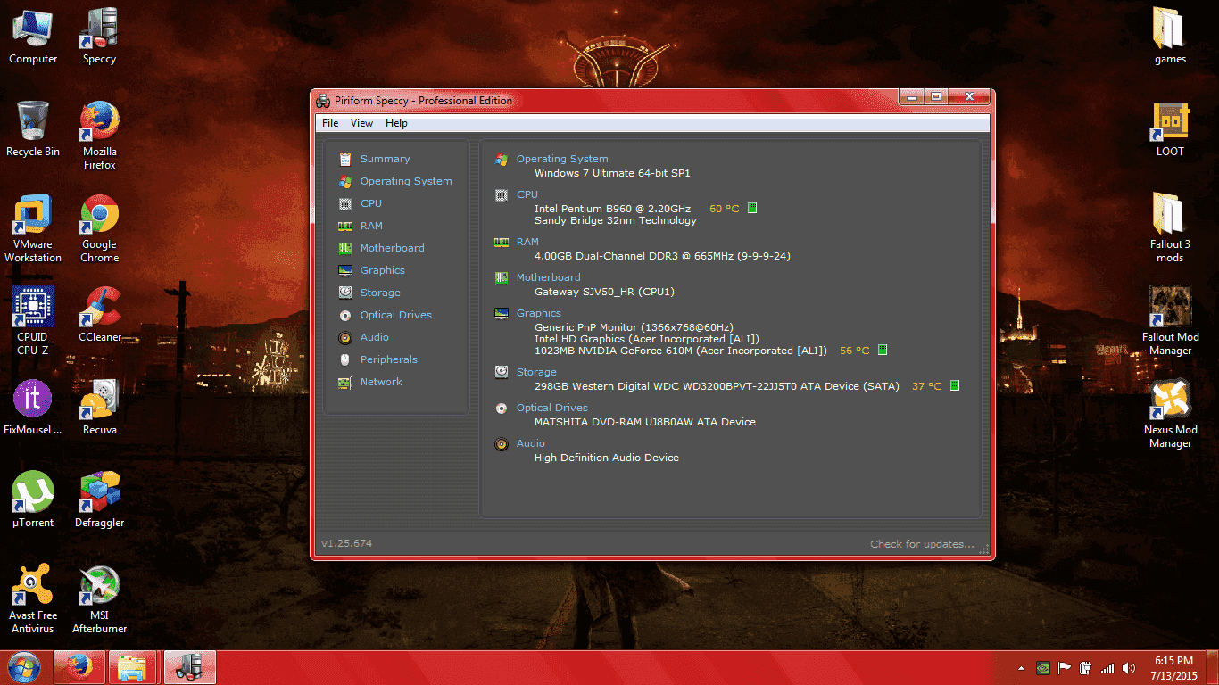This screenshot has width=1219, height=685.
Task: Click the Intel Pentium B960 @ 2.20GHz text
Action: pyautogui.click(x=612, y=209)
